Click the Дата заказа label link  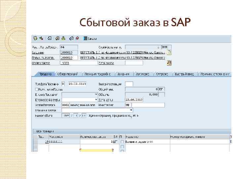[106, 63]
